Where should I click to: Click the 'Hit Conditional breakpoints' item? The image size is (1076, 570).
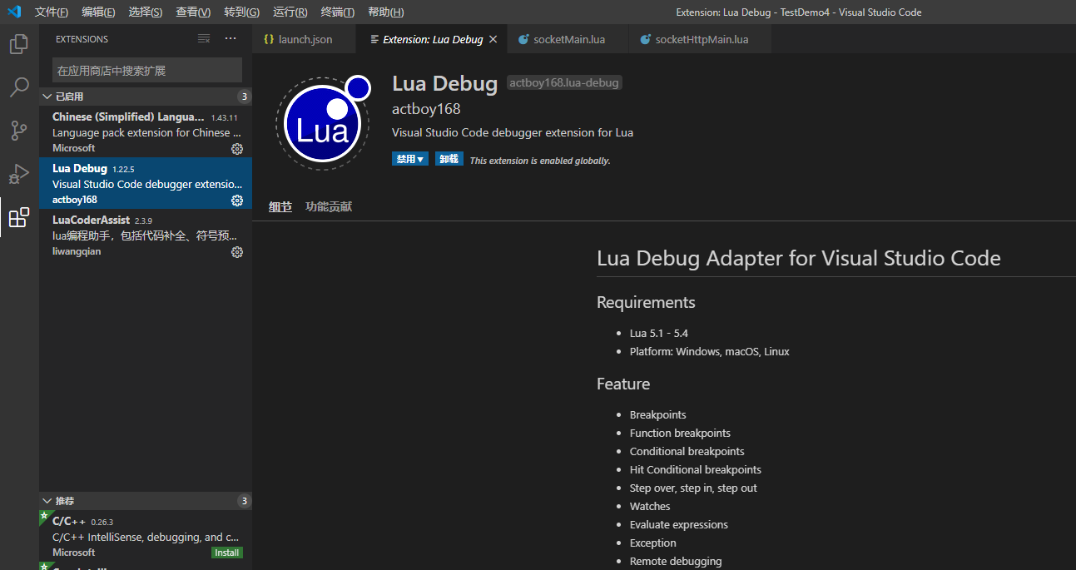[696, 469]
